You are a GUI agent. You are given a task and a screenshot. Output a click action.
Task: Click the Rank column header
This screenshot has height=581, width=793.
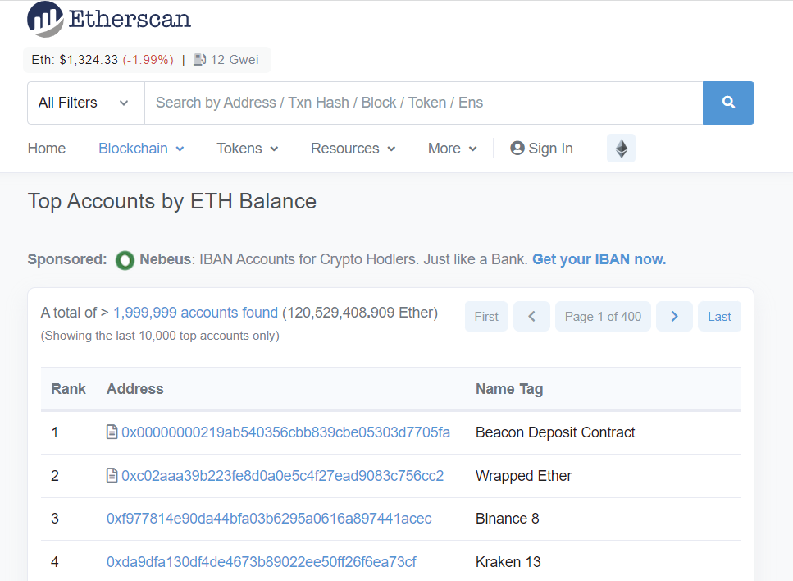68,389
